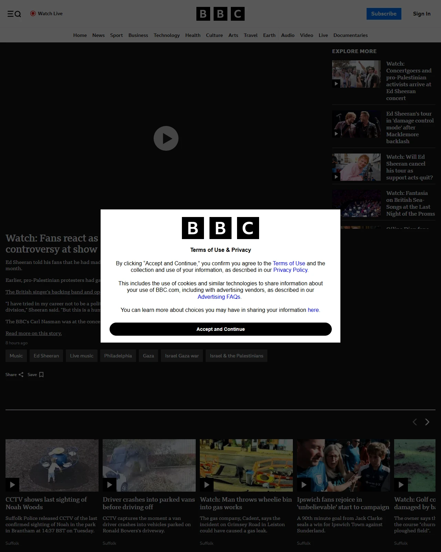Image resolution: width=441 pixels, height=552 pixels.
Task: Open Read more on this story link
Action: coord(34,333)
